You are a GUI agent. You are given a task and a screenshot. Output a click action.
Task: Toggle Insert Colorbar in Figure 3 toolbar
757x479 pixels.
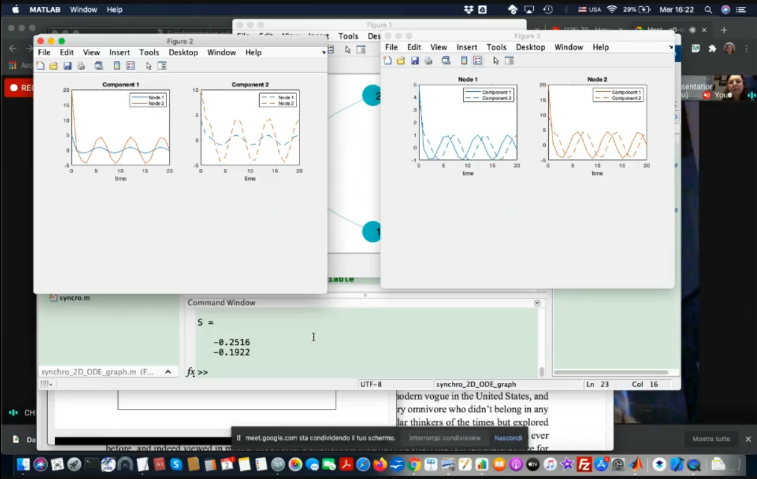click(x=464, y=60)
